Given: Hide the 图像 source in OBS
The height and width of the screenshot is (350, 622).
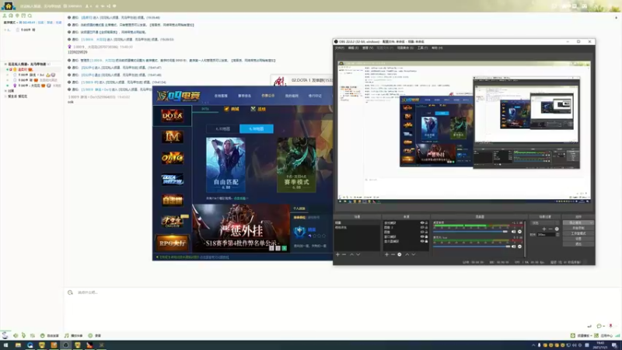Looking at the screenshot, I should [x=422, y=232].
